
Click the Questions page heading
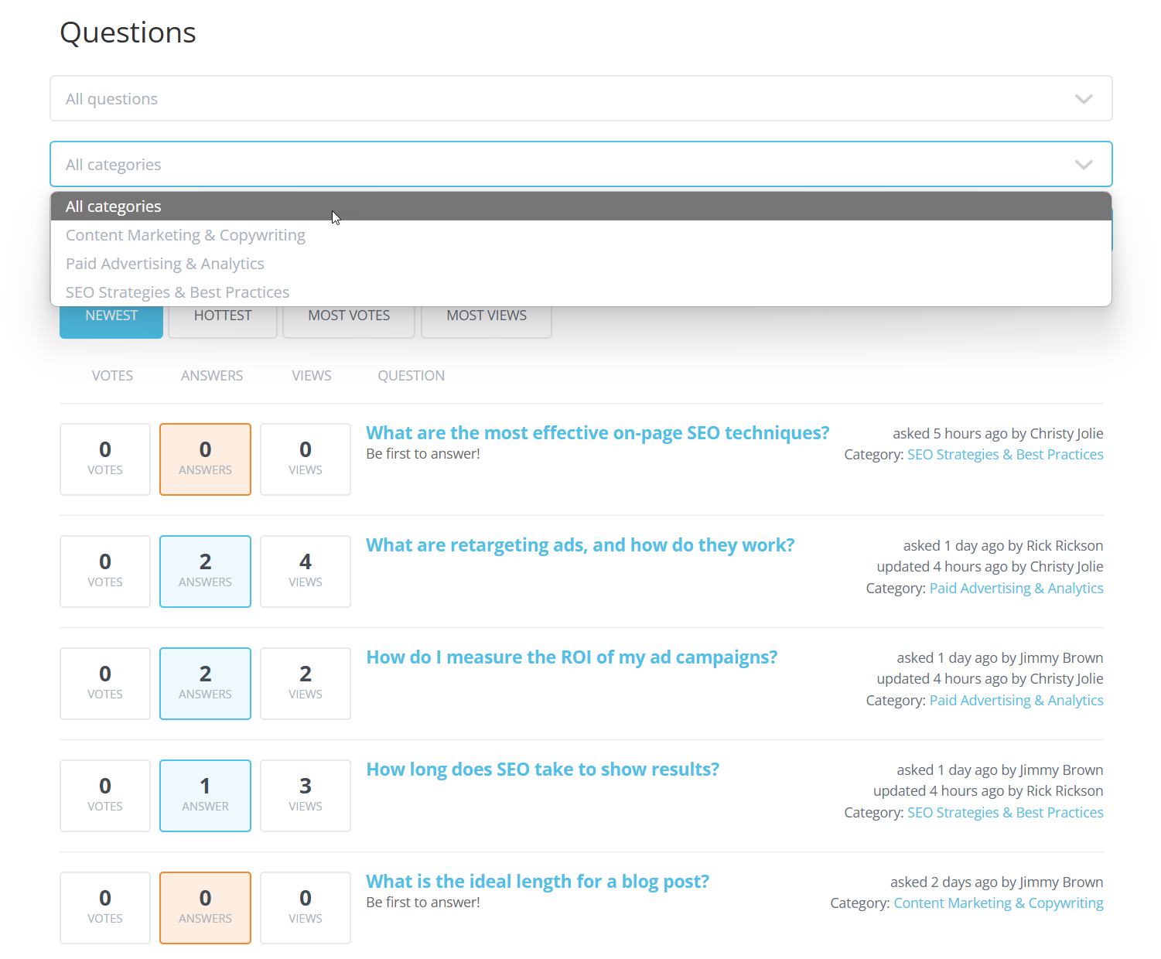point(128,33)
